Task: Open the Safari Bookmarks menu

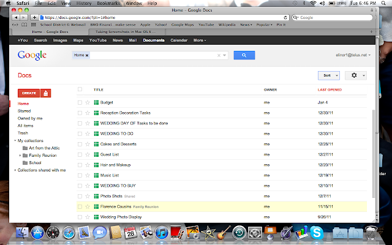Action: click(x=108, y=3)
